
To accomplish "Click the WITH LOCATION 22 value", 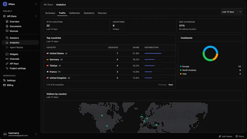I will (x=48, y=26).
